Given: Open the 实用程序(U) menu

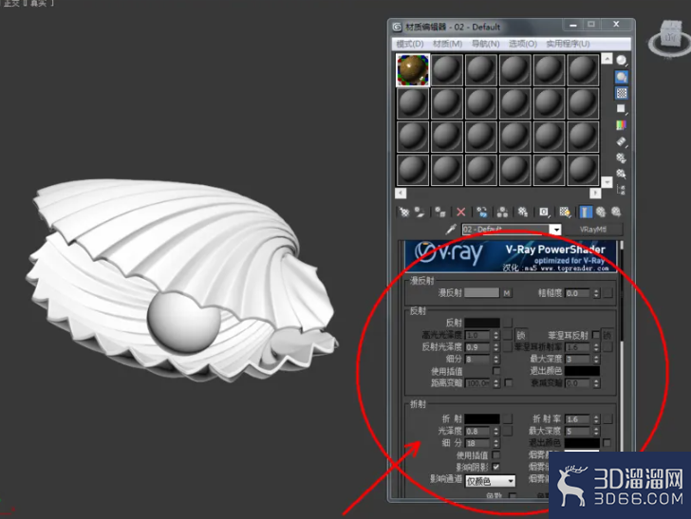Looking at the screenshot, I should pyautogui.click(x=568, y=44).
